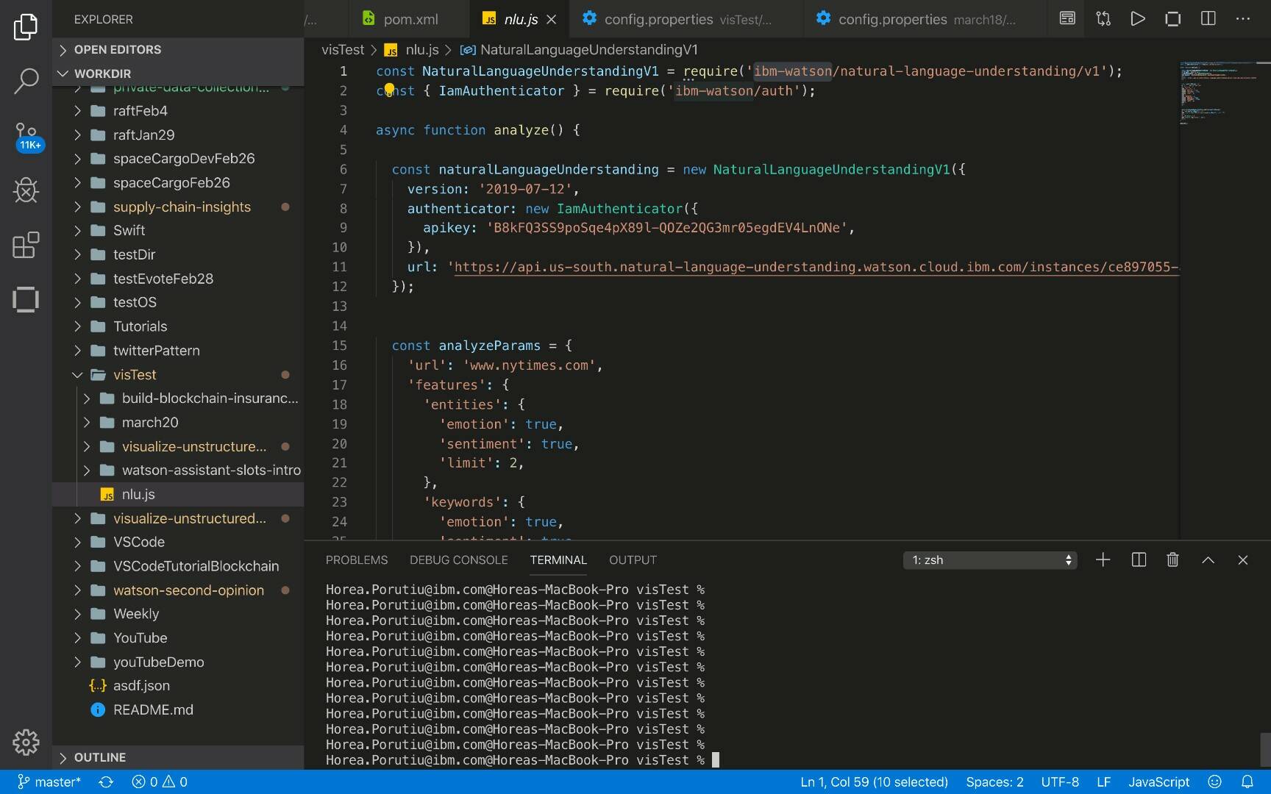The image size is (1271, 794).
Task: Click visTest in the breadcrumb
Action: [x=343, y=50]
